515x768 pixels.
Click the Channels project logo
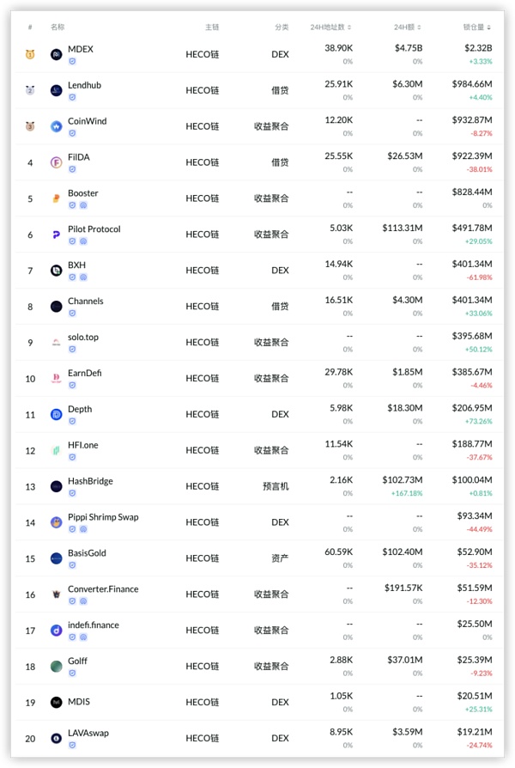coord(57,307)
